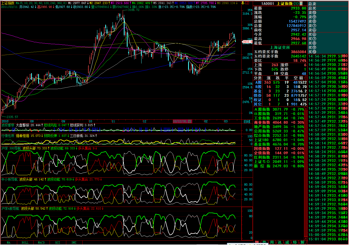
Task: Click the red 2933.8 current price marker
Action: [247, 42]
